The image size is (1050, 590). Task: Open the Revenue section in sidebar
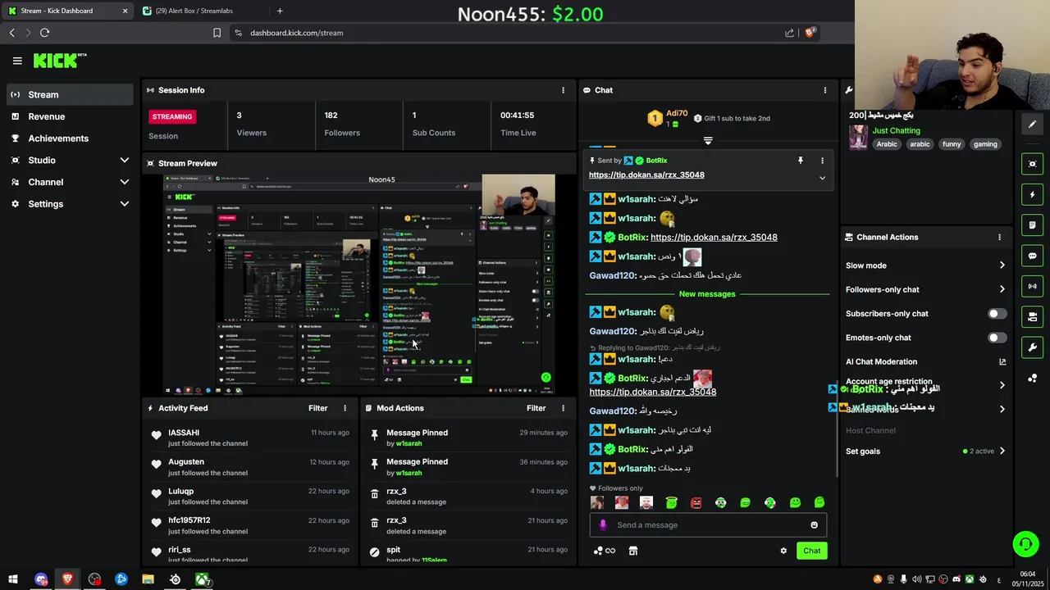[46, 116]
